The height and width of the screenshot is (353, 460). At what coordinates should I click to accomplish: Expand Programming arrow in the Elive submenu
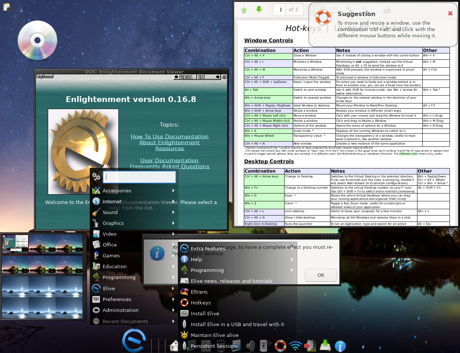click(292, 270)
